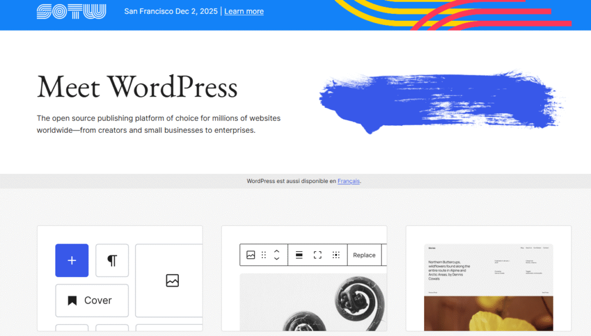
Task: Move block up with the up chevron
Action: (276, 251)
